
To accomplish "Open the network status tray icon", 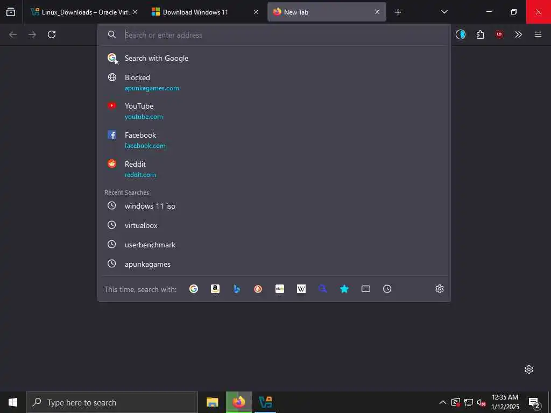I will pyautogui.click(x=469, y=402).
